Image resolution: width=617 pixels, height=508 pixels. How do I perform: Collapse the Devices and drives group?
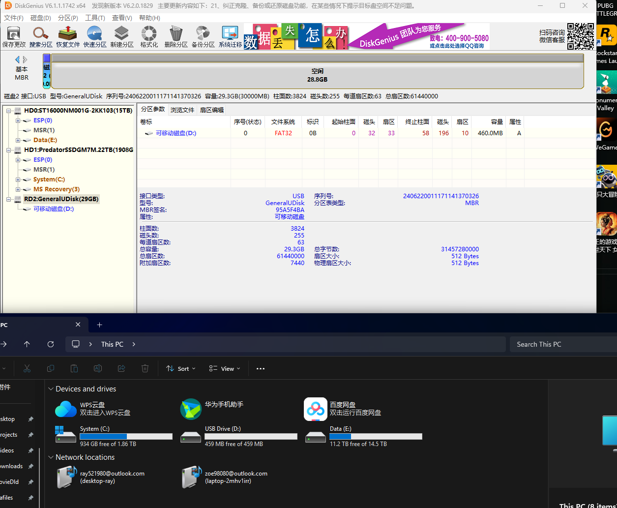coord(51,389)
